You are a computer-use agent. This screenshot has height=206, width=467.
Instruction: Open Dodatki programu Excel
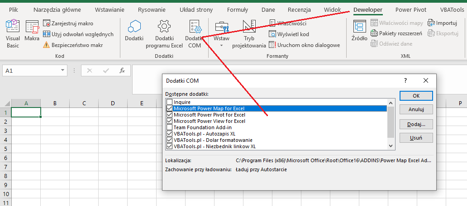pyautogui.click(x=164, y=34)
